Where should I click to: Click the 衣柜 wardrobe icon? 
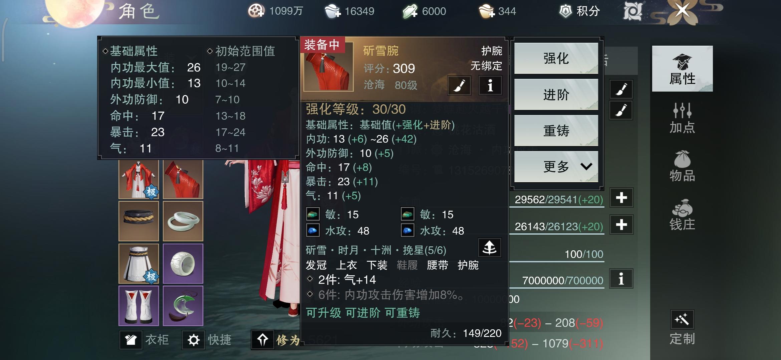click(131, 340)
